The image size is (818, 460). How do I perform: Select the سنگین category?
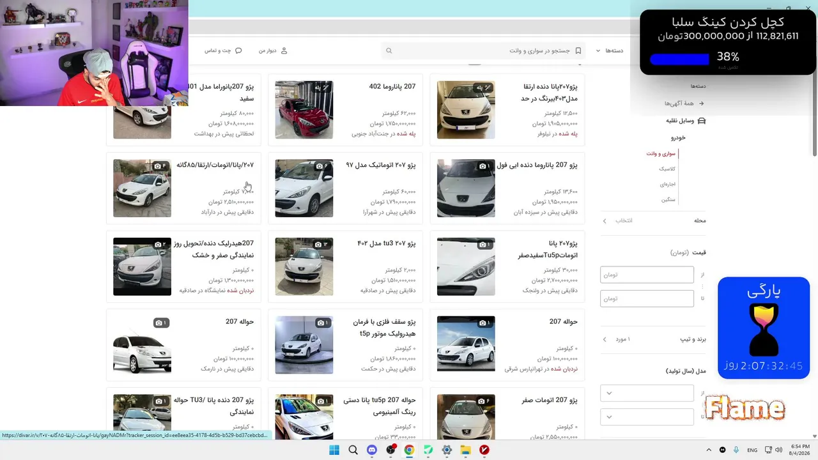click(x=668, y=199)
